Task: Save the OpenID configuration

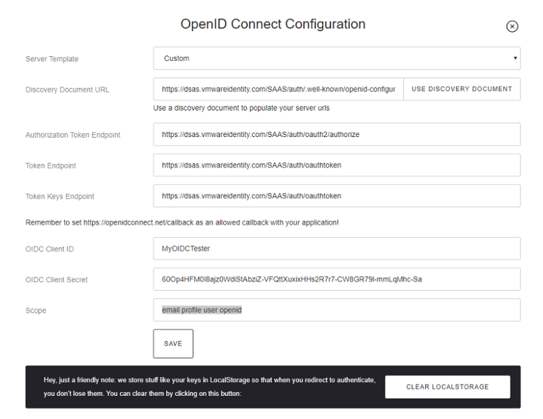Action: tap(173, 344)
